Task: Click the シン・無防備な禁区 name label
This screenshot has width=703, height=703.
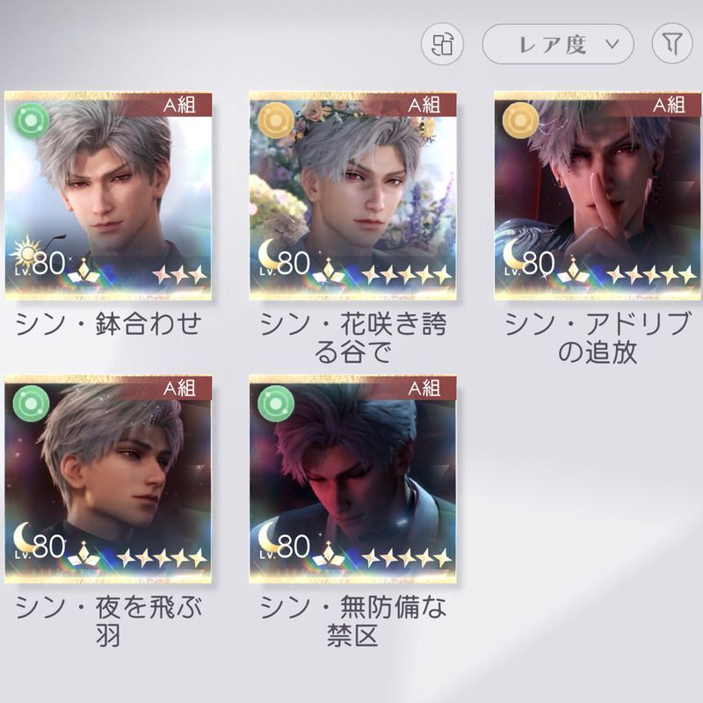Action: pyautogui.click(x=353, y=621)
